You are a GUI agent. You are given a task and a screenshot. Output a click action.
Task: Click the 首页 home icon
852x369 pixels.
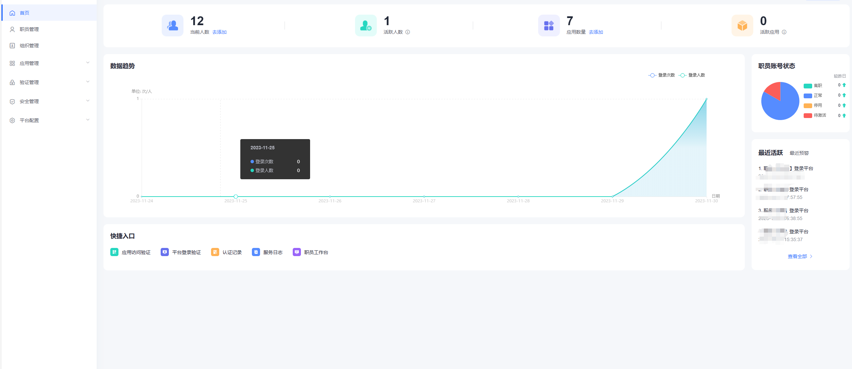pos(12,13)
